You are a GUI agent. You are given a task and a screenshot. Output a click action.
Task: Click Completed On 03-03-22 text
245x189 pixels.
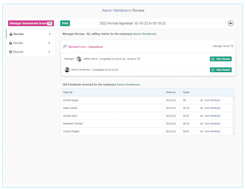112,59
